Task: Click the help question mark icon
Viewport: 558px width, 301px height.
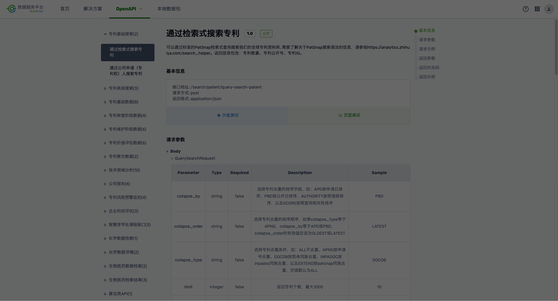Action: coord(526,9)
